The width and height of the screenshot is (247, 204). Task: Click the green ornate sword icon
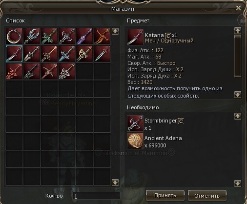49,36
